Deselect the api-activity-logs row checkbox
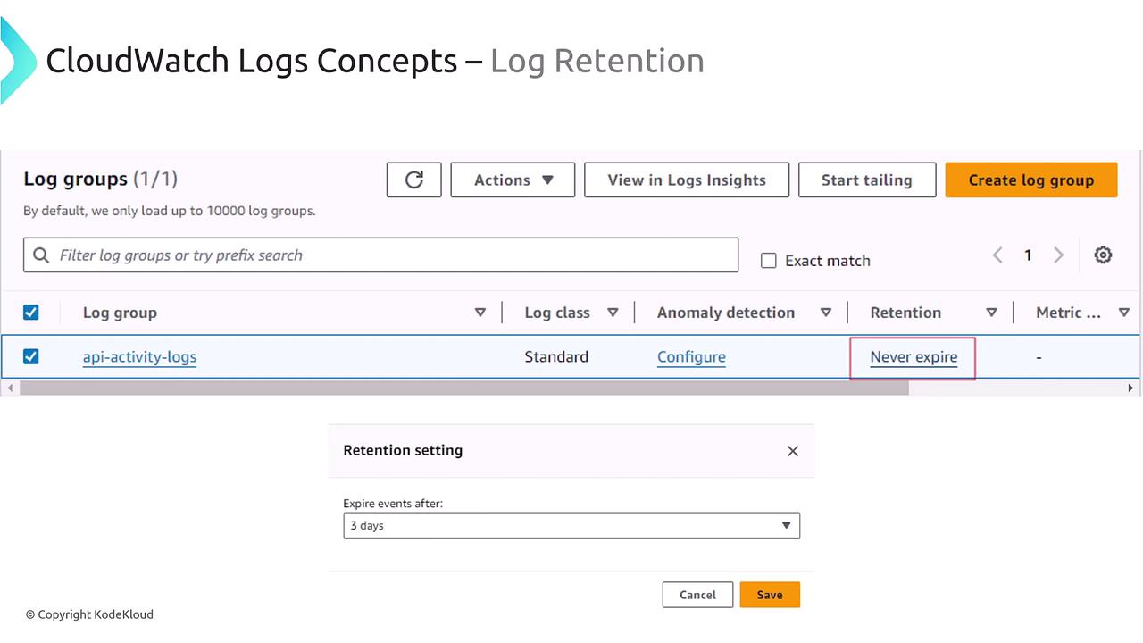This screenshot has width=1143, height=643. coord(31,356)
